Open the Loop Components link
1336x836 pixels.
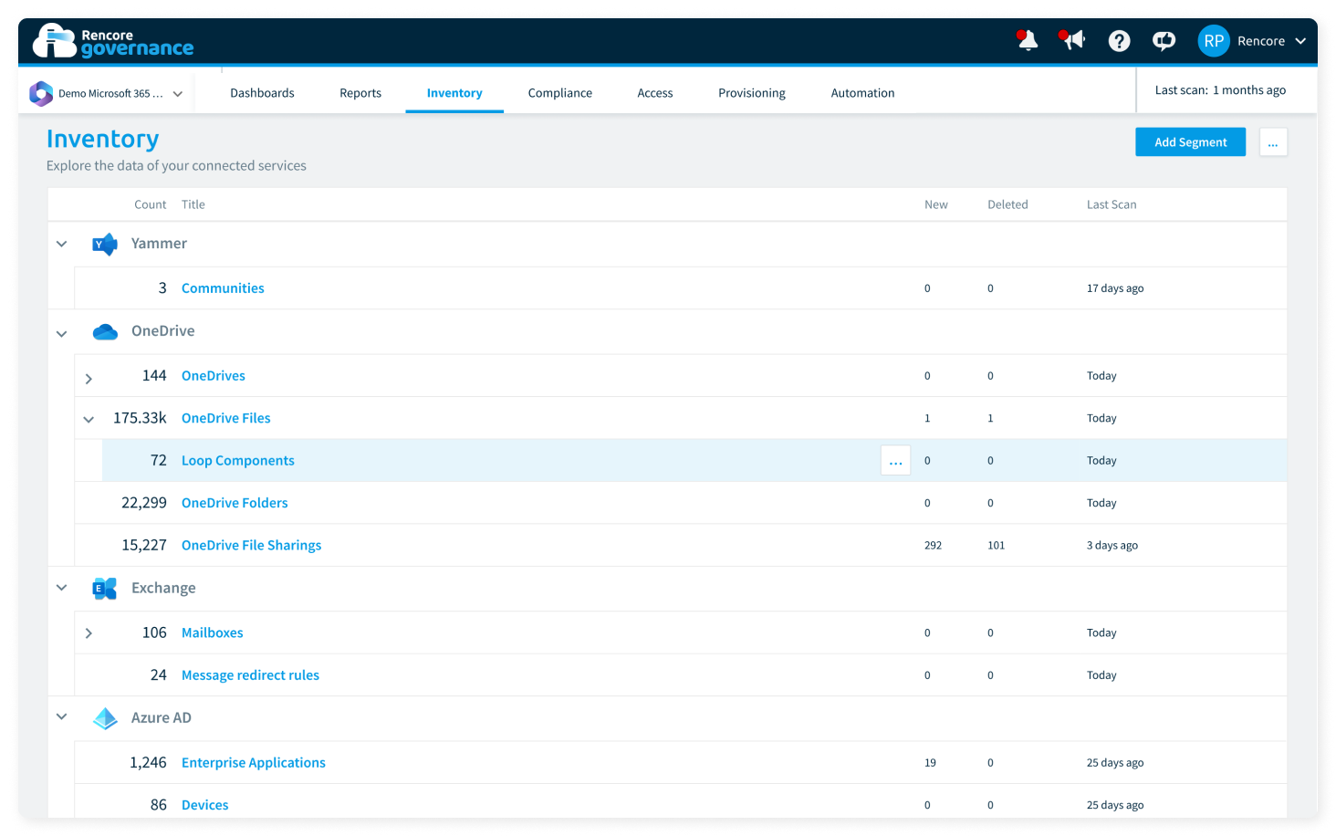(238, 461)
